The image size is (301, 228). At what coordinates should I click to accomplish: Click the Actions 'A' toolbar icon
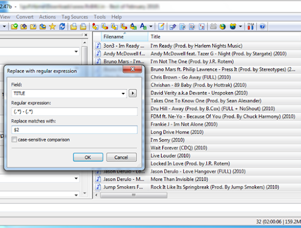click(143, 26)
